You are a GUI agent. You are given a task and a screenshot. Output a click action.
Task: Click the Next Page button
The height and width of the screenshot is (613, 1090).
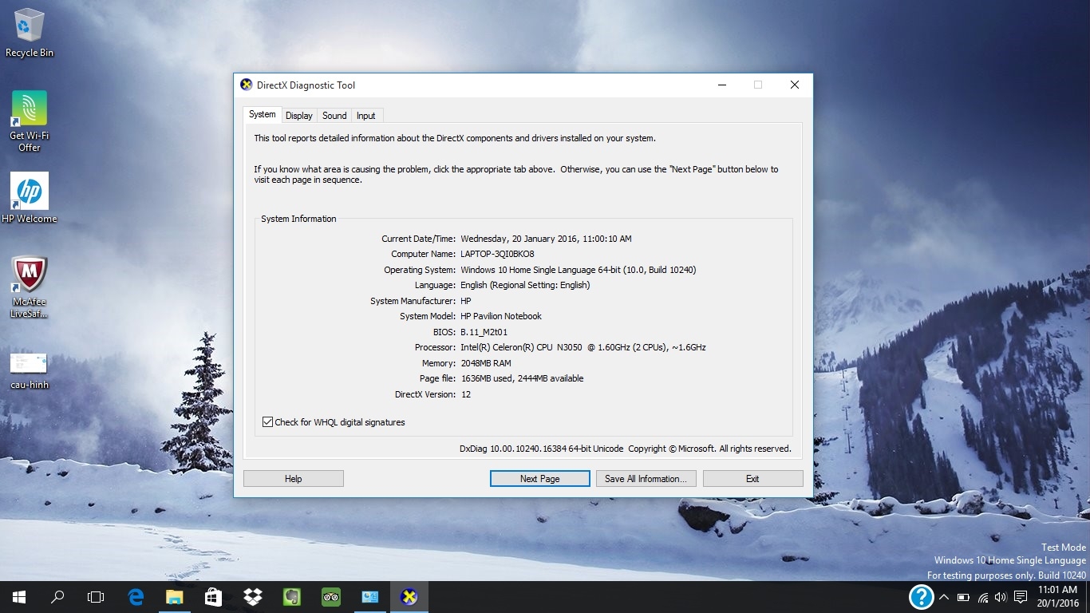point(540,479)
